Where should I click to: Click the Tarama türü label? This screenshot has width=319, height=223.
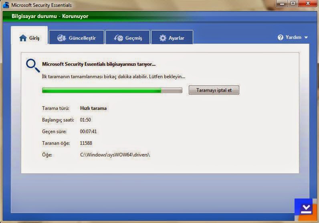point(56,108)
